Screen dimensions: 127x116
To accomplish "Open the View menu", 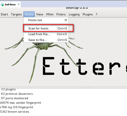I will coord(40,14).
